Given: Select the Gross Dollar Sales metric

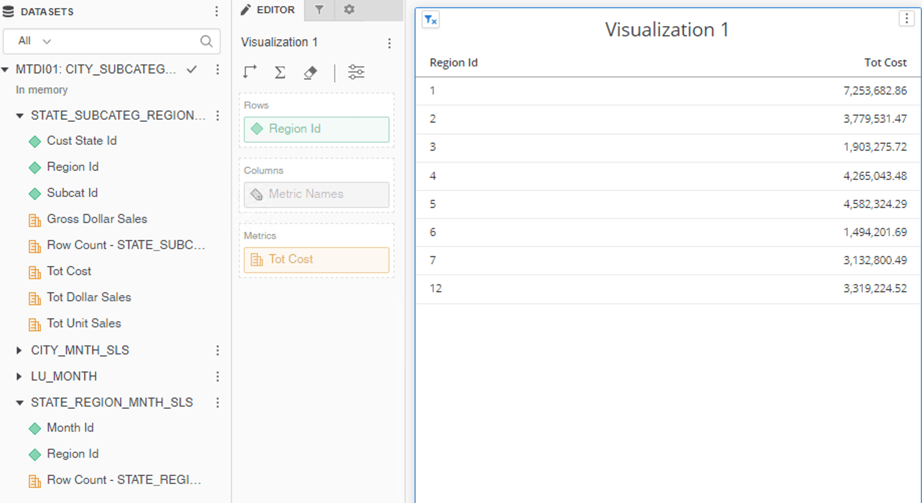Looking at the screenshot, I should [88, 219].
